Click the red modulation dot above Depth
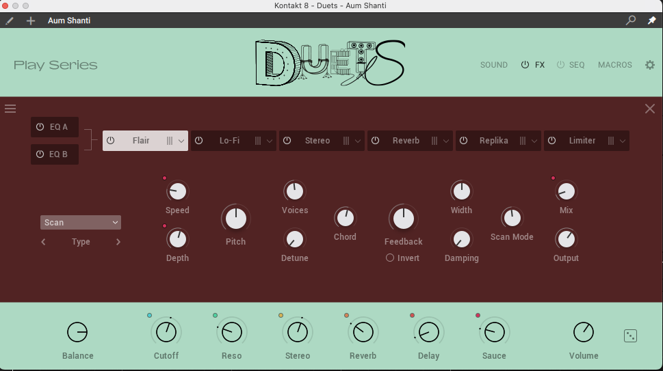The width and height of the screenshot is (663, 371). click(164, 226)
